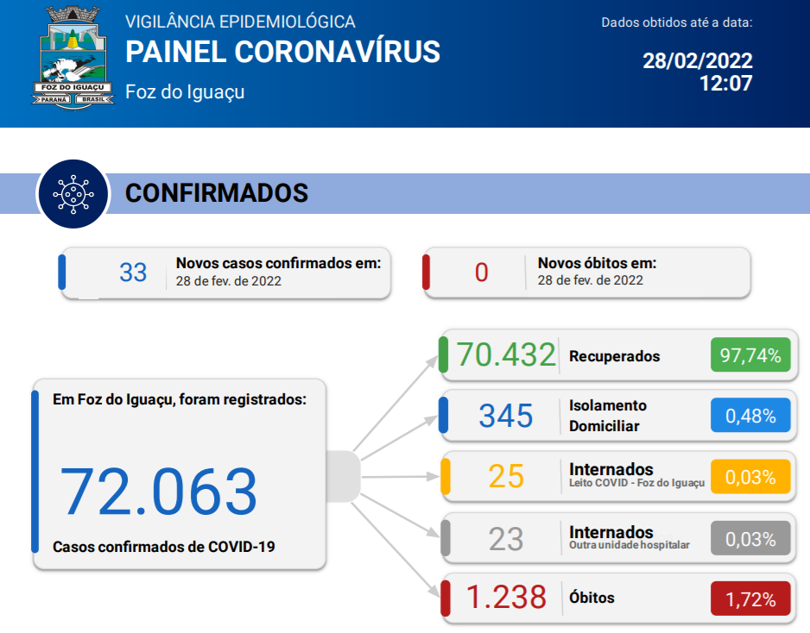Click the new confirmed cases number 33

pyautogui.click(x=133, y=273)
